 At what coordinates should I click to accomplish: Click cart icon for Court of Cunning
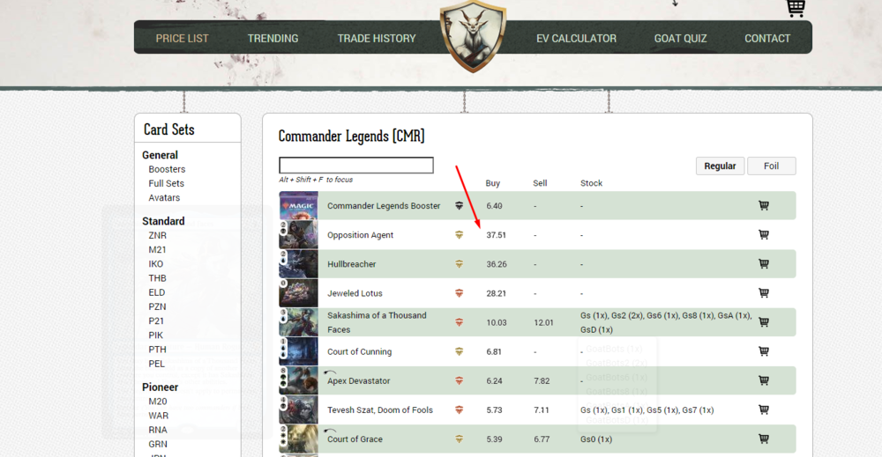click(x=763, y=351)
